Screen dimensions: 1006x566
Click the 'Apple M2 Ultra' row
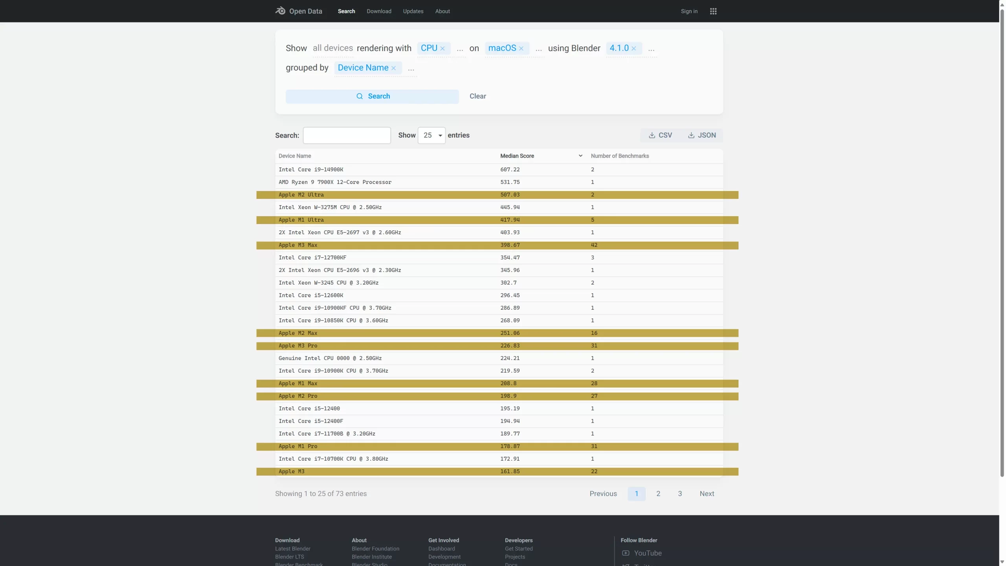[499, 195]
